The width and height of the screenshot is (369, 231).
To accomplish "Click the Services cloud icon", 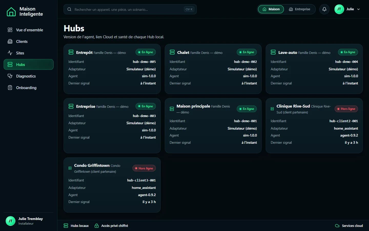I will pyautogui.click(x=337, y=226).
